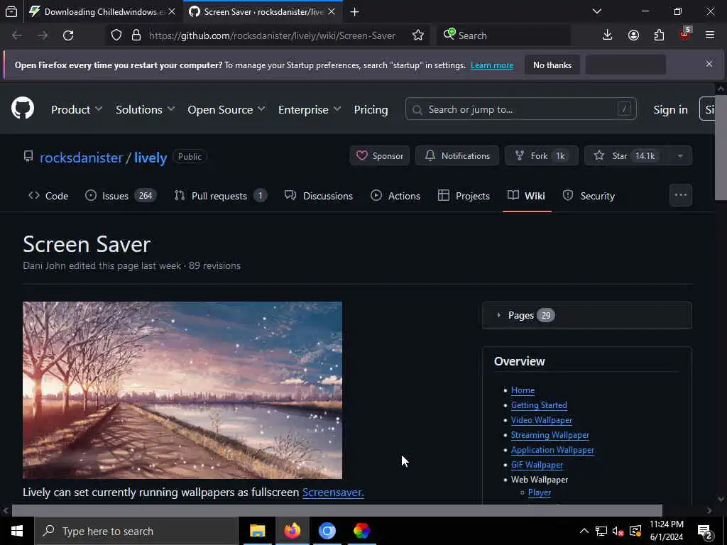Open the Issues tab
Image resolution: width=727 pixels, height=545 pixels.
[121, 196]
